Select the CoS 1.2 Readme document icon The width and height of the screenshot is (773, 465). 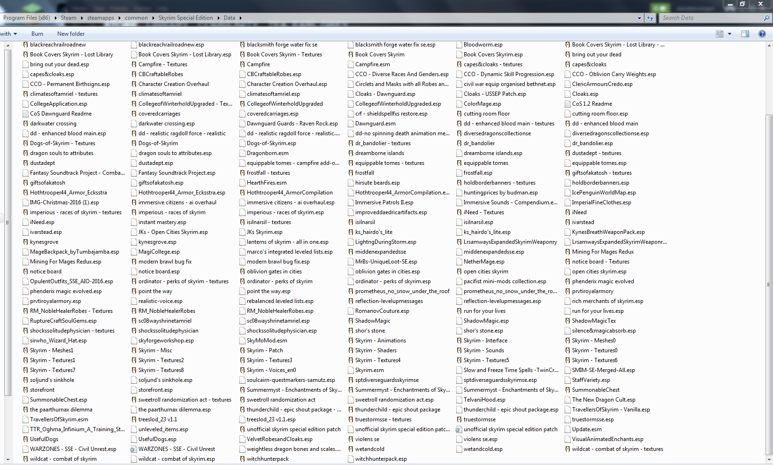568,104
